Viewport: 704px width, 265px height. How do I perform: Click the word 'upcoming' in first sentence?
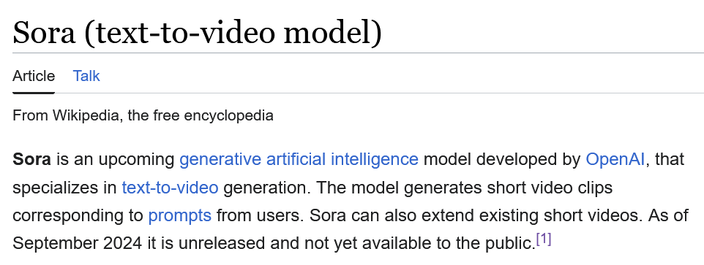(x=137, y=159)
